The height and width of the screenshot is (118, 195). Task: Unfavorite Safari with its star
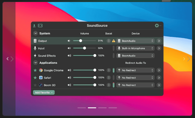click(x=35, y=78)
